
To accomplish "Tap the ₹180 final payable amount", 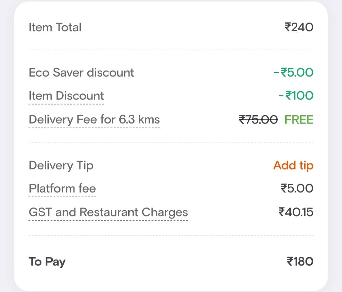I will click(x=300, y=262).
